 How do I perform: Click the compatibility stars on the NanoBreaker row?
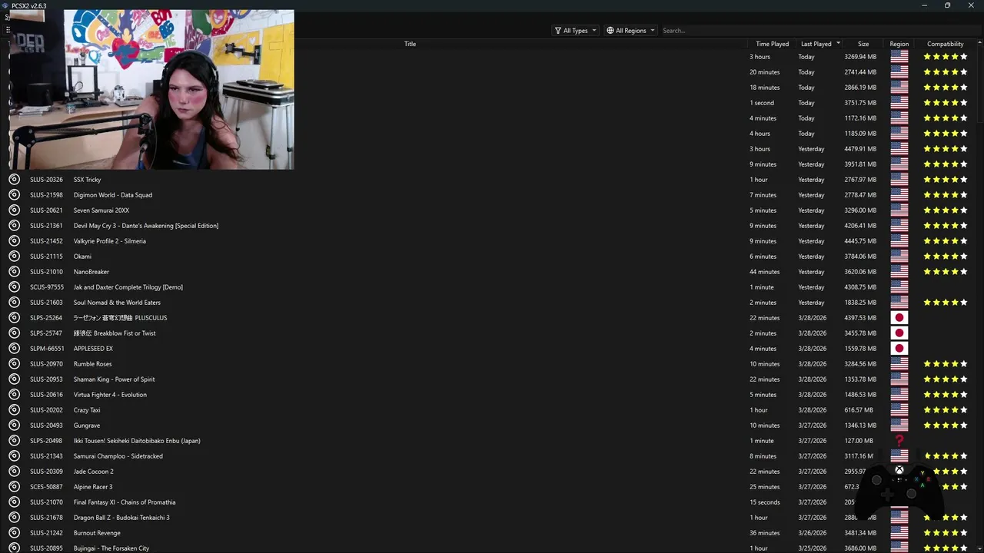tap(946, 272)
